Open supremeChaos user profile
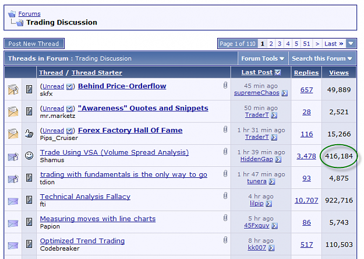The image size is (364, 259). pyautogui.click(x=256, y=93)
